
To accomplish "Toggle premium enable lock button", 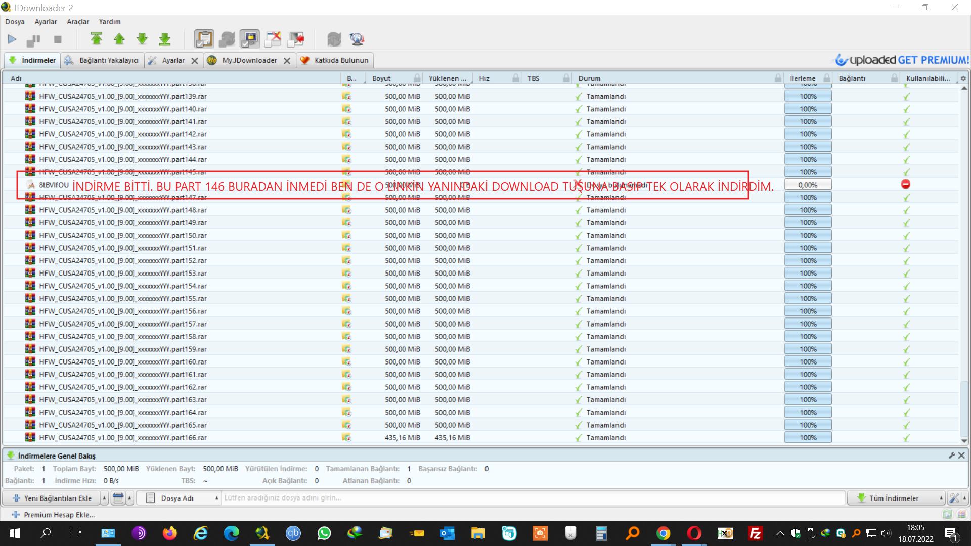I will click(250, 39).
